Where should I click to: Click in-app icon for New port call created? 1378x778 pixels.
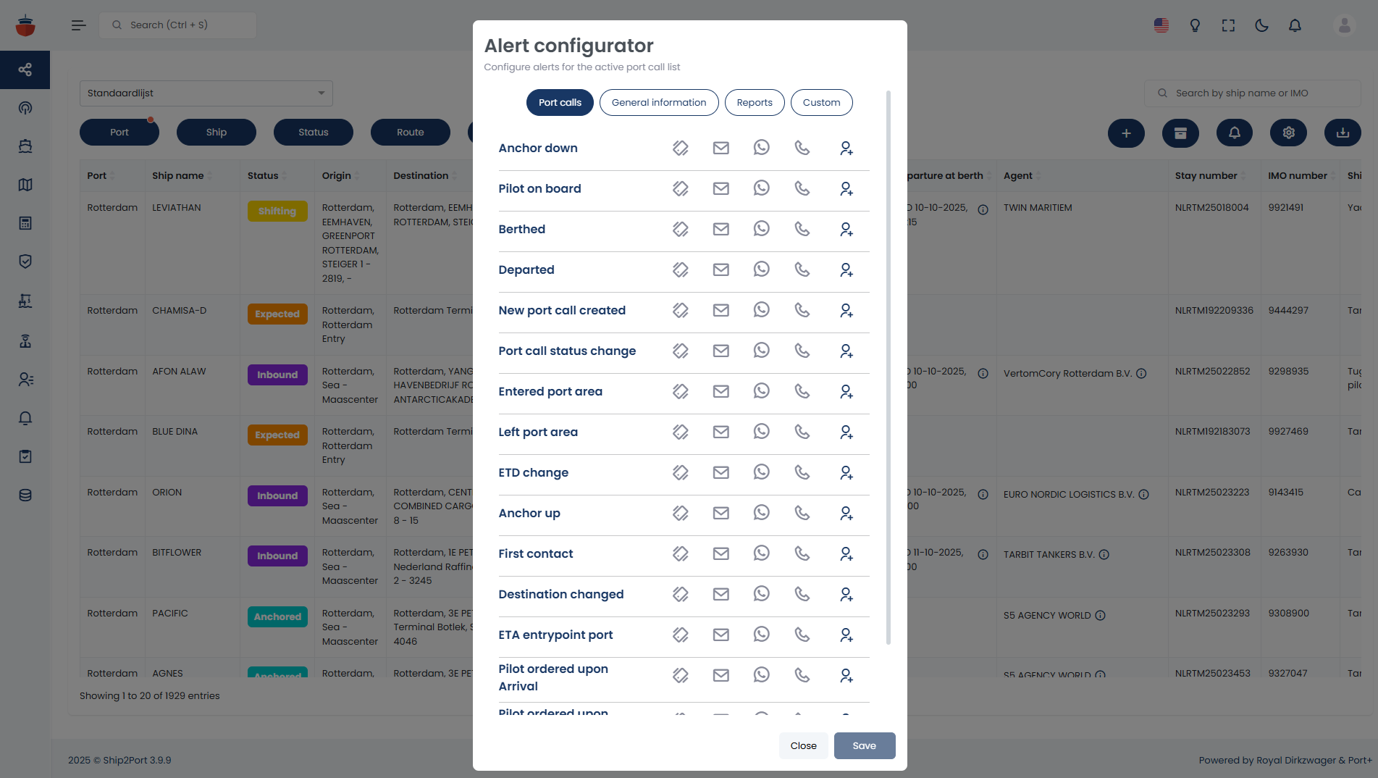[680, 310]
